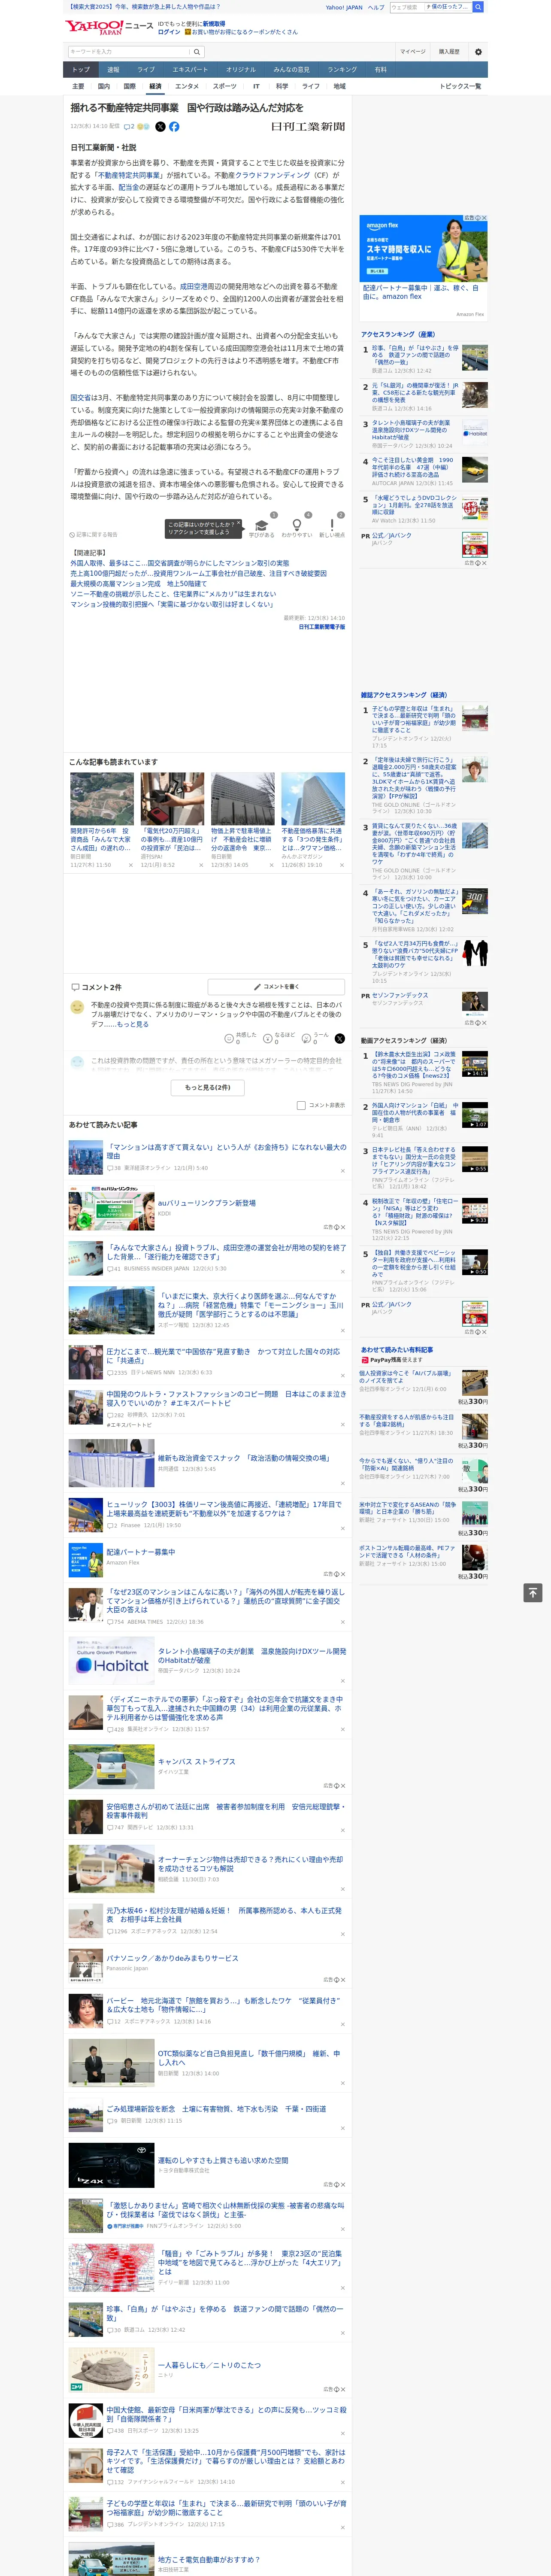The image size is (551, 2576).
Task: Open article 元乃木坂46・松村沙友理が結婚&妊娠
Action: coord(226,1915)
